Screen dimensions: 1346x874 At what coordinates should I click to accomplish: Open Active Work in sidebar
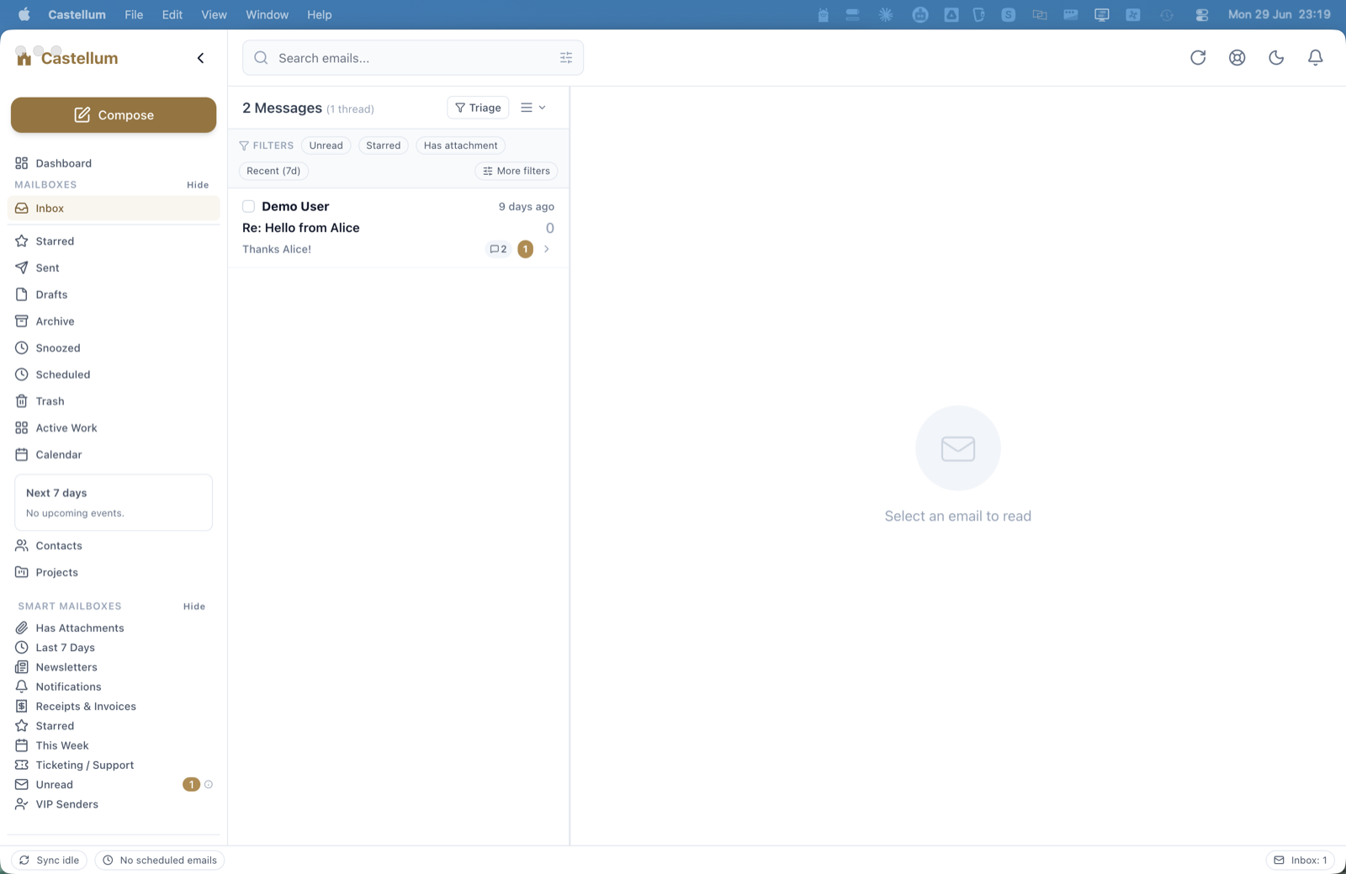tap(114, 428)
